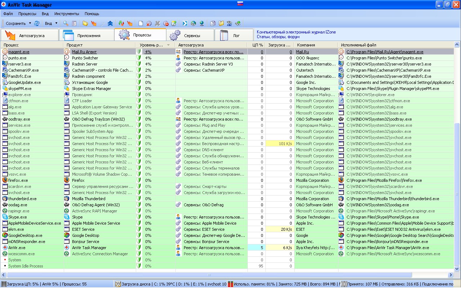Click the refresh arrows icon next to Сохранить
This screenshot has height=288, width=461.
(x=37, y=23)
